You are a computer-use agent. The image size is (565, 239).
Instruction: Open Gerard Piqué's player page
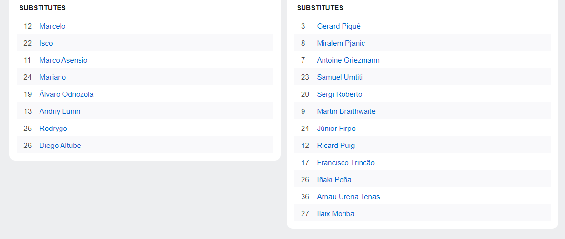point(339,26)
